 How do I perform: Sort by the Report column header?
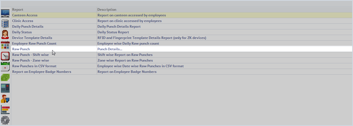point(54,10)
